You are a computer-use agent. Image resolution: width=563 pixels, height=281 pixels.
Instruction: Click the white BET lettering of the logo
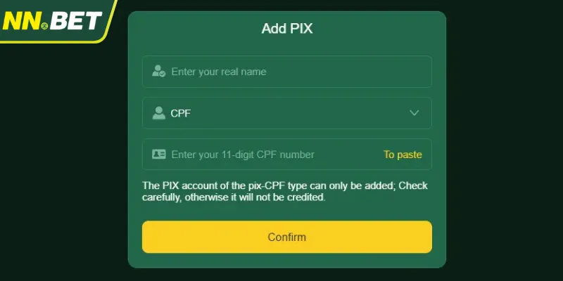(x=75, y=21)
